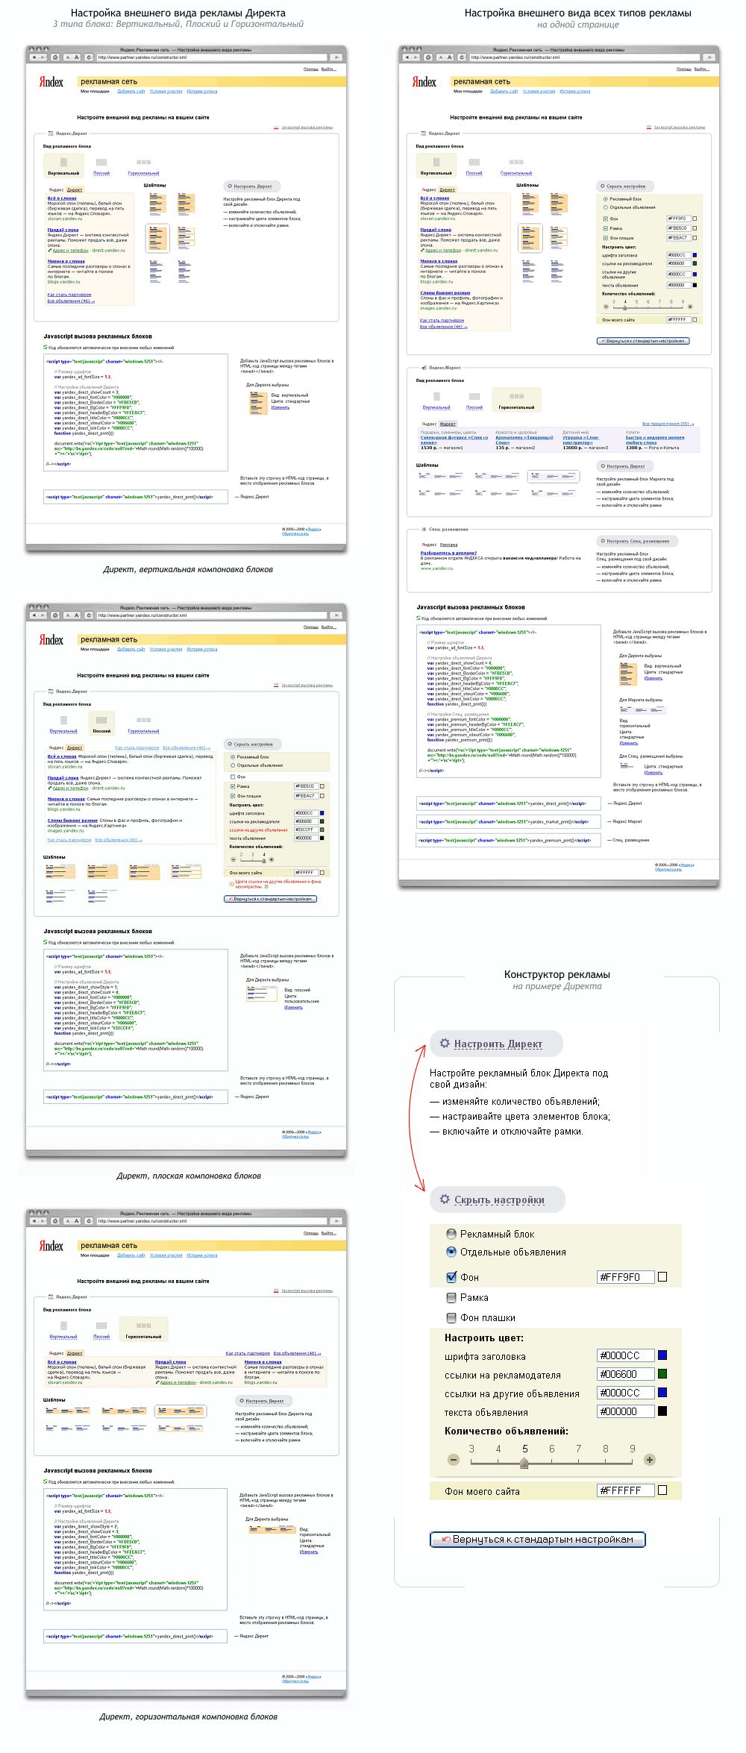Click the Yandex logo in the all-ad-types window
746x1753 pixels.
(424, 82)
